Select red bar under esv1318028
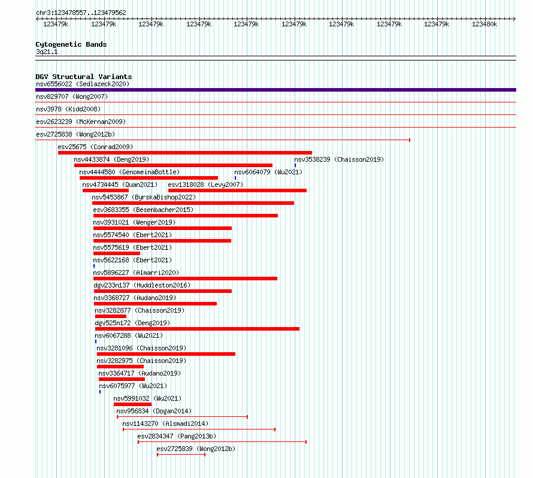533x478 pixels. coord(237,190)
